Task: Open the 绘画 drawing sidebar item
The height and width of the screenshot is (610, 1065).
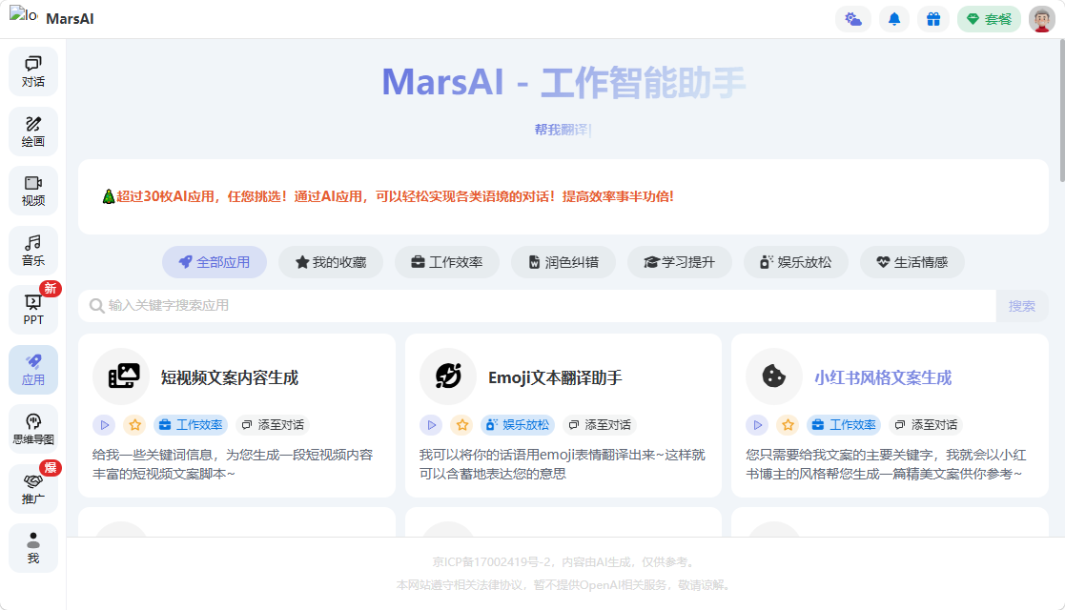Action: (33, 132)
